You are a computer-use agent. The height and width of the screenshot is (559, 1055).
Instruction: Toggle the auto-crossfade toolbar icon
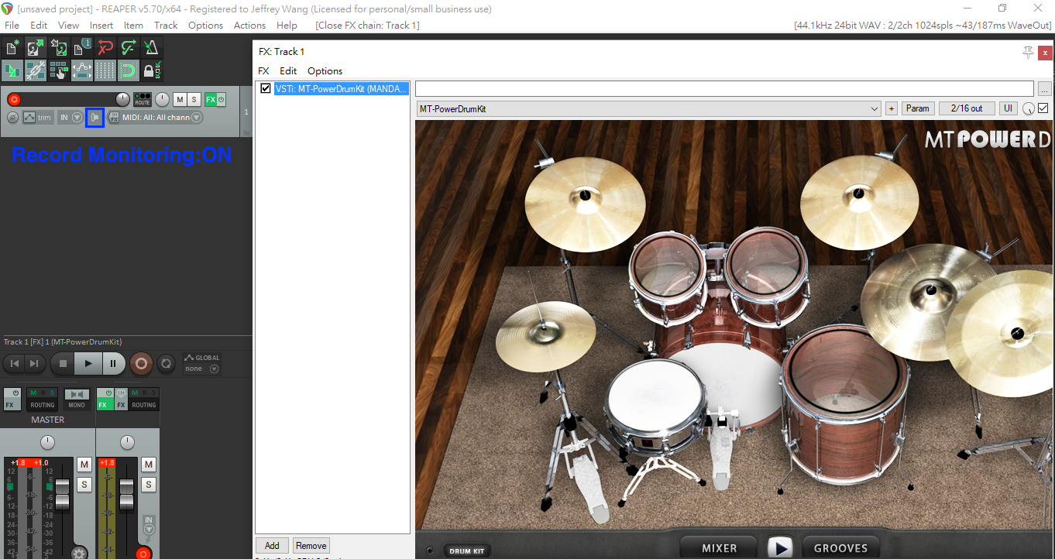point(12,70)
